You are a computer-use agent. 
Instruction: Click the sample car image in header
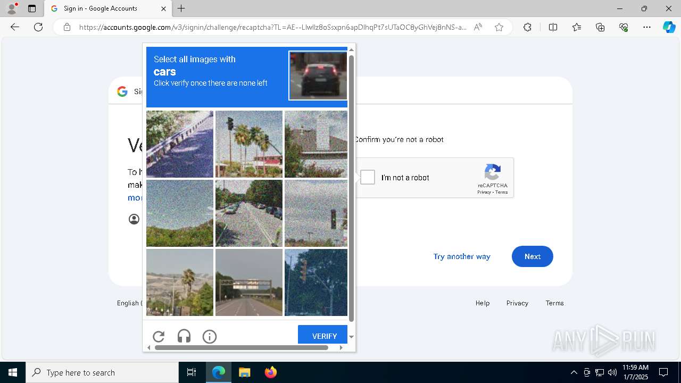pos(318,76)
